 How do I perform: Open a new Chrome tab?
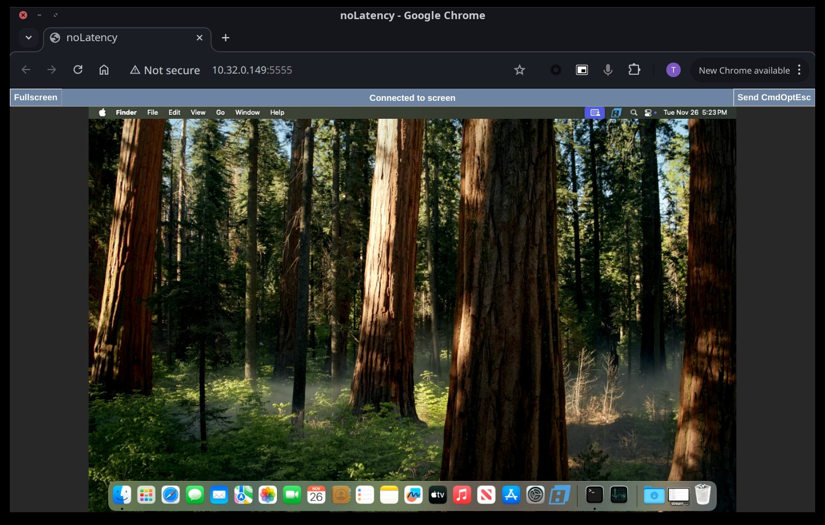click(x=226, y=38)
